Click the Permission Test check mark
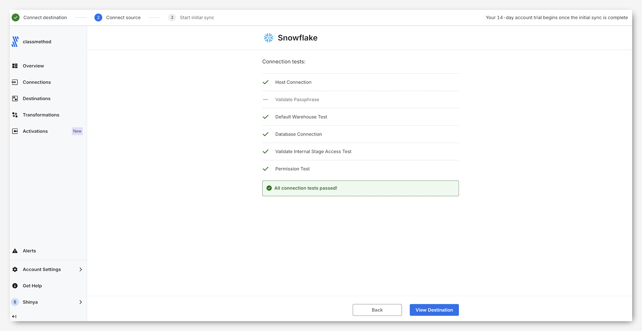 265,169
